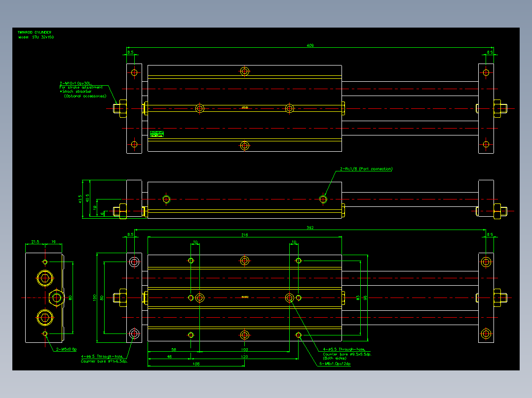Select the "2-Rc1/8 (Port connection)" callout
Screen dimensions: 532x398
tap(366, 169)
